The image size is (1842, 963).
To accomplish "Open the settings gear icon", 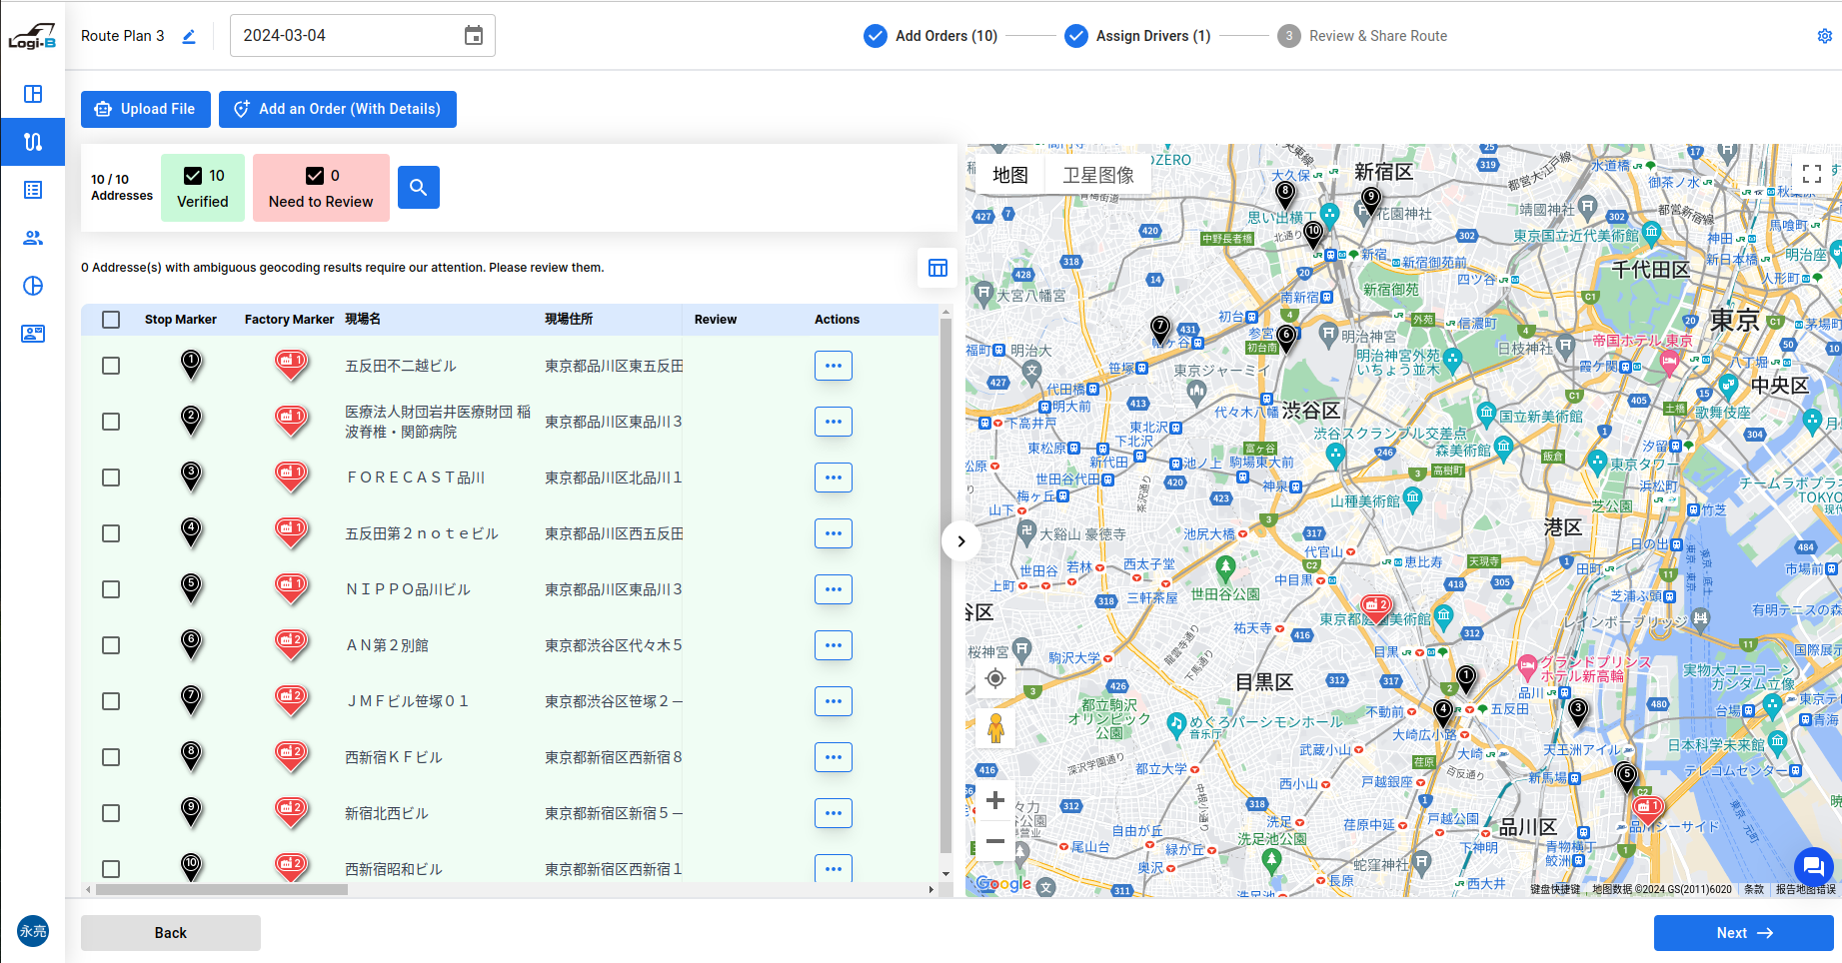I will tap(1824, 36).
